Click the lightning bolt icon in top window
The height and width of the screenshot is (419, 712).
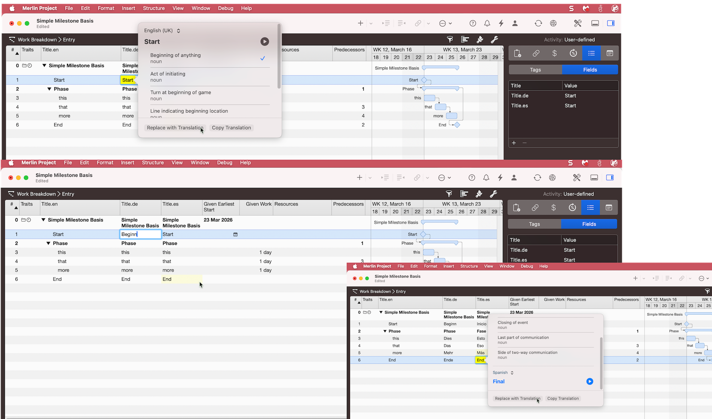point(501,23)
